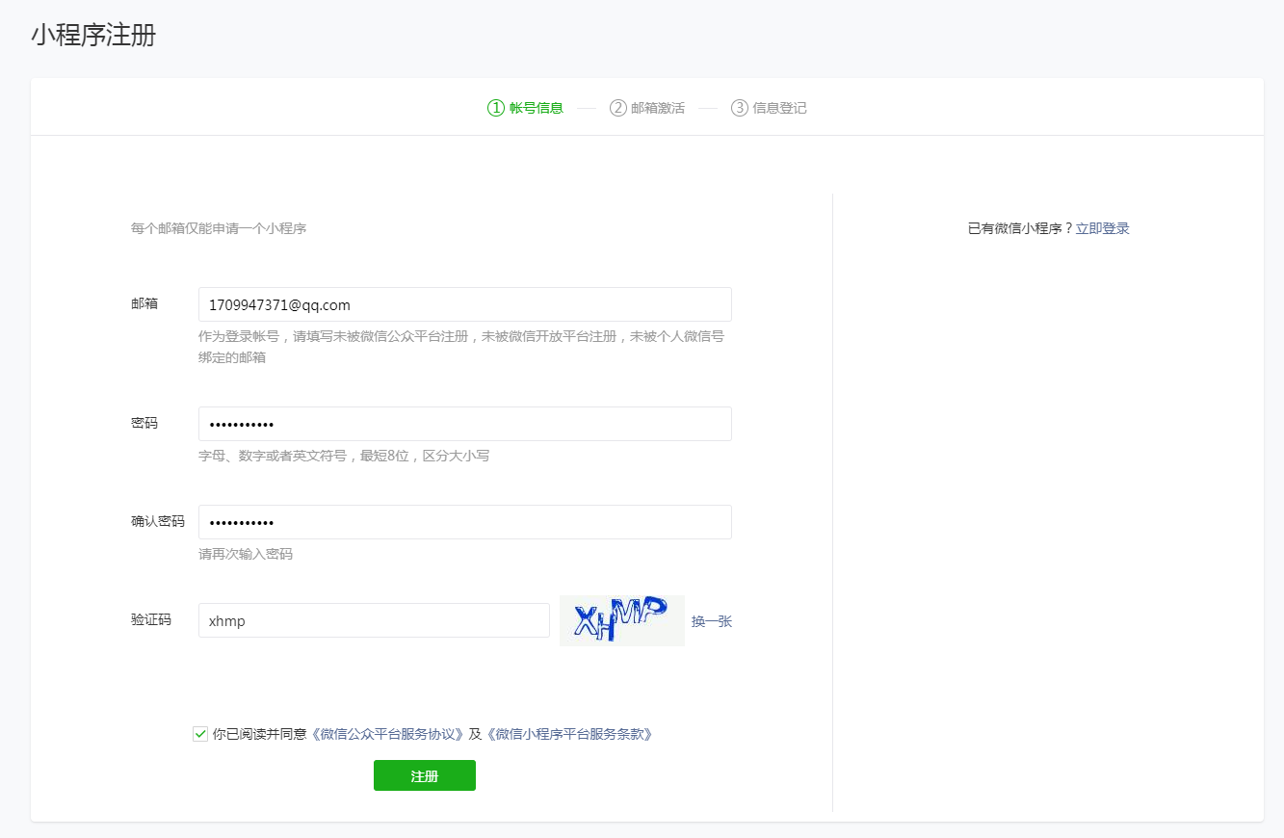The width and height of the screenshot is (1284, 838).
Task: Select step 2 邮箱激活
Action: click(647, 108)
